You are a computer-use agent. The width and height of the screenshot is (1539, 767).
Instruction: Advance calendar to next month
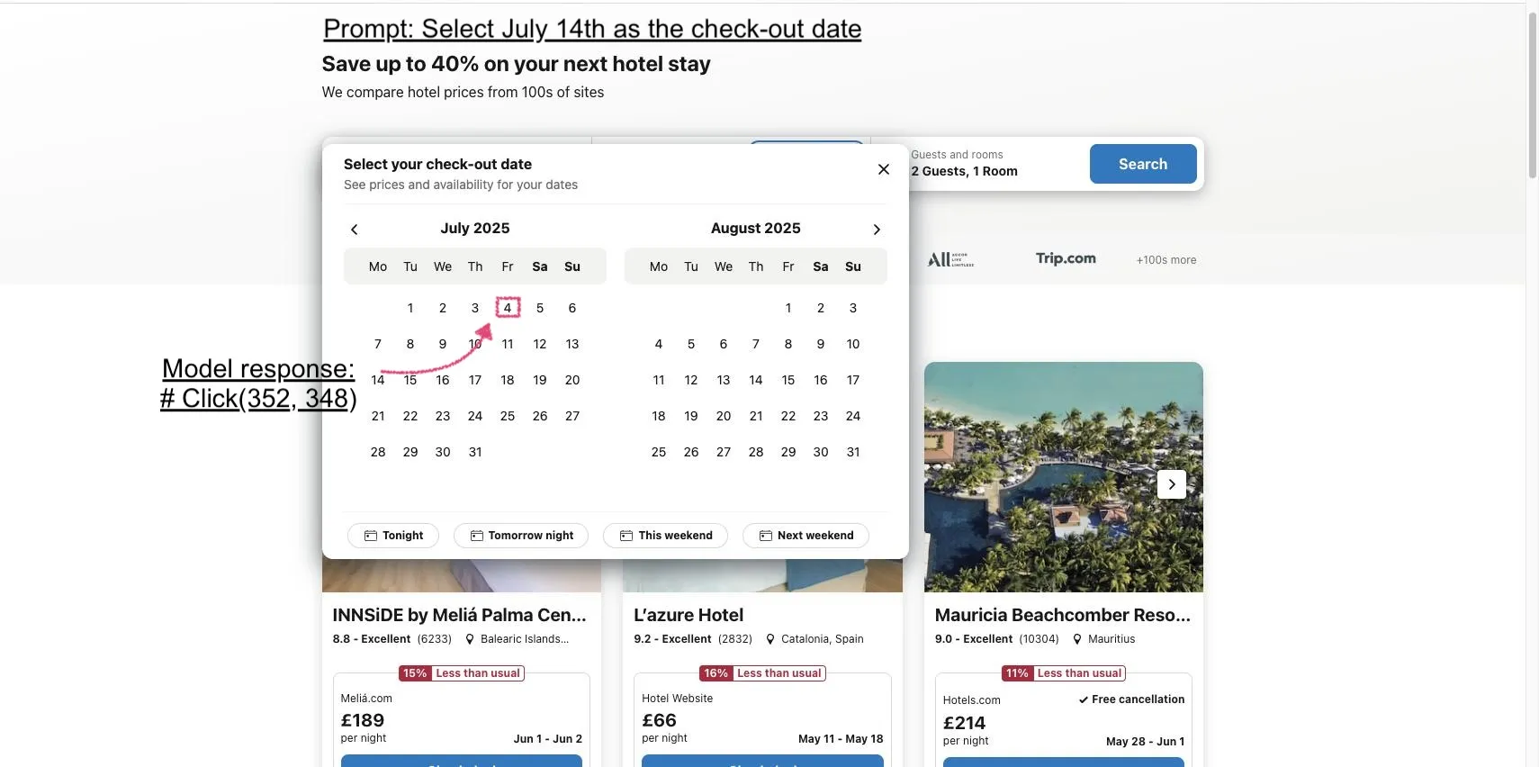[x=877, y=230]
